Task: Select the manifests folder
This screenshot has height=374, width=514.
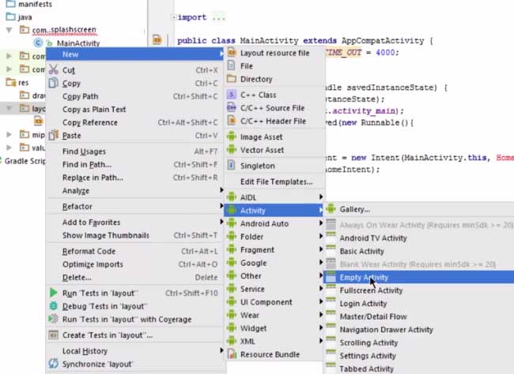Action: point(28,4)
